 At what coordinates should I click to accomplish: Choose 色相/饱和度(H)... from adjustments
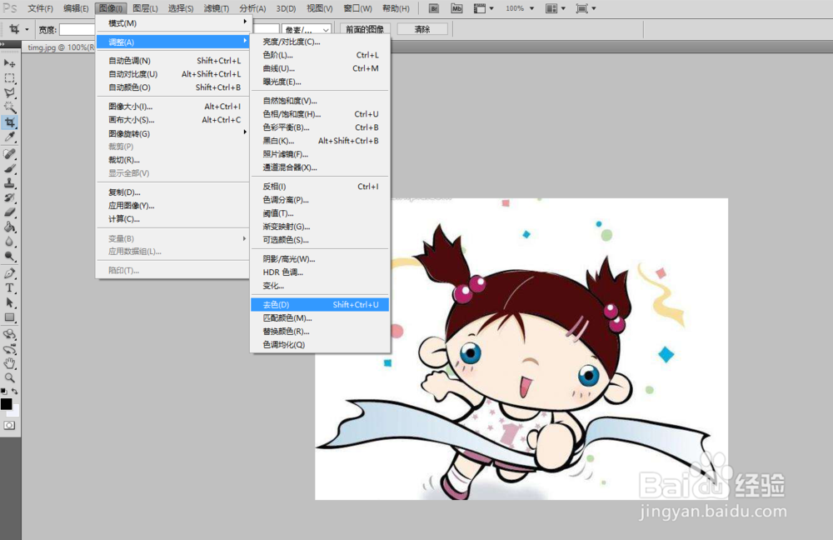pyautogui.click(x=320, y=113)
